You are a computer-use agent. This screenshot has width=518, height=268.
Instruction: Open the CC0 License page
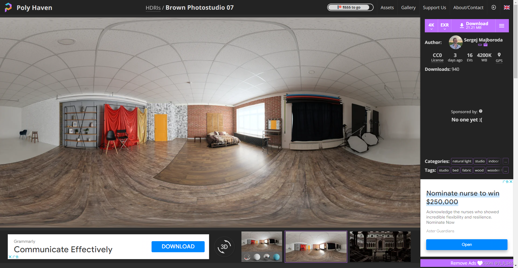coord(437,57)
